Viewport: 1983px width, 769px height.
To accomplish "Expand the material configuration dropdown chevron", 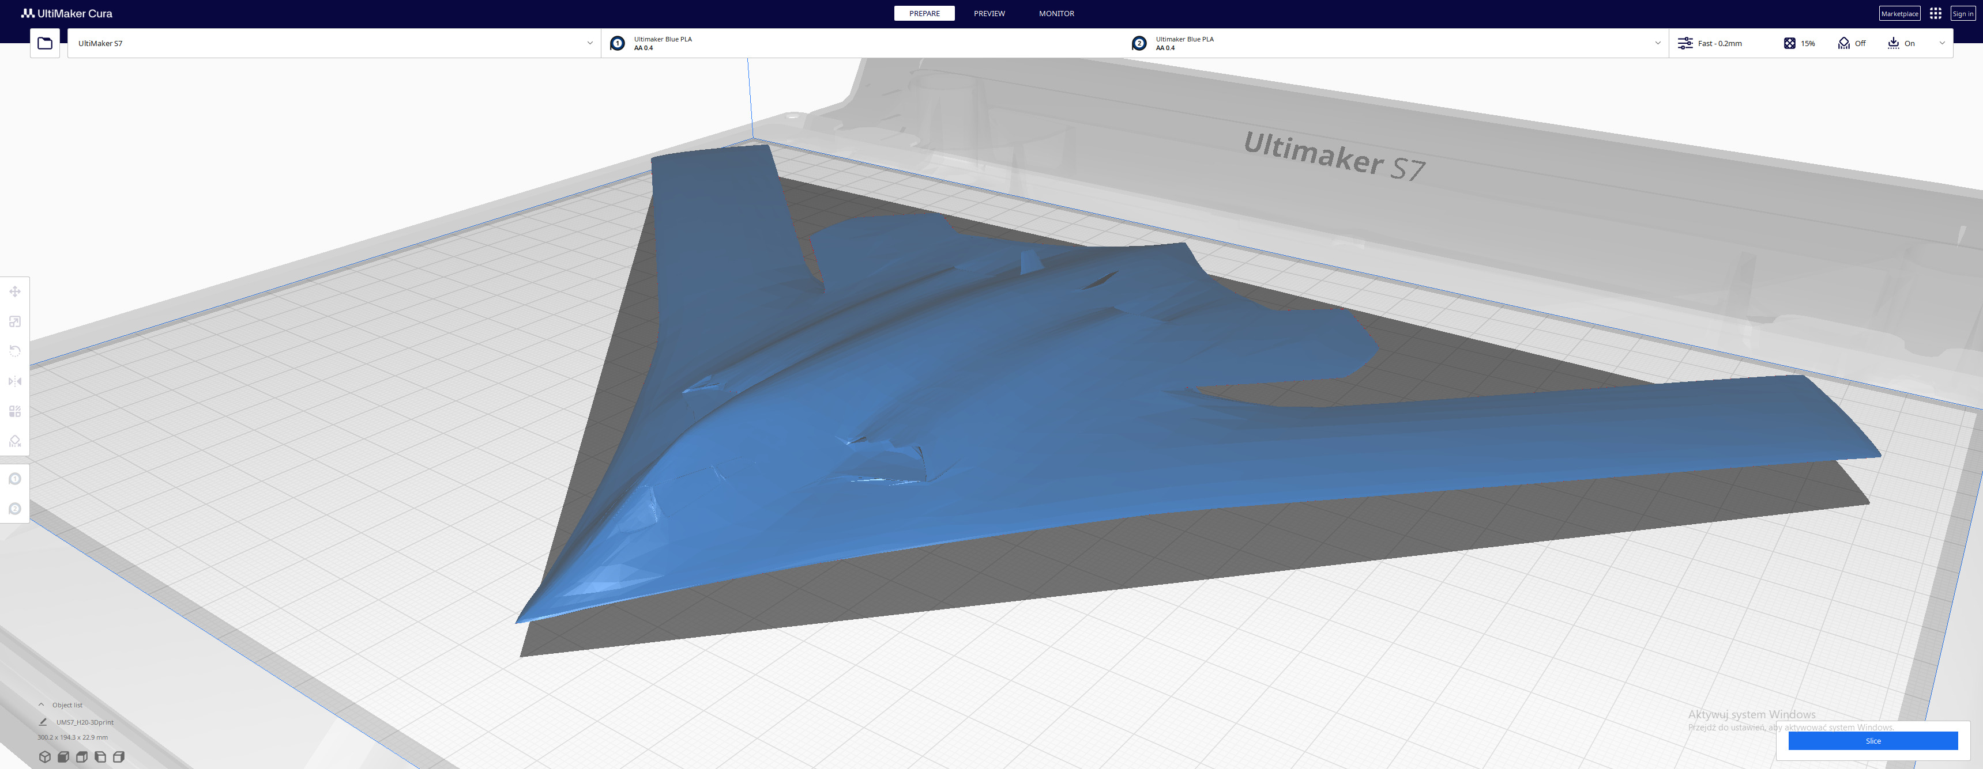I will (x=1657, y=43).
